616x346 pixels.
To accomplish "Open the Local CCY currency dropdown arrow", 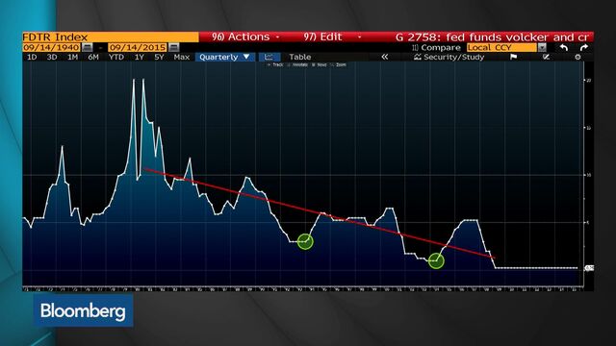I will click(x=542, y=47).
